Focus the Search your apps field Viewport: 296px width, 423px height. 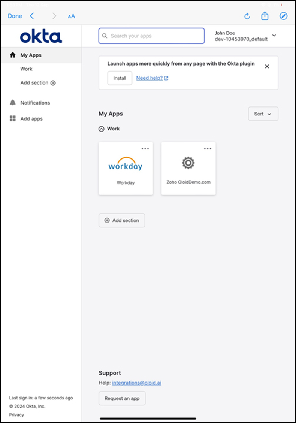151,36
